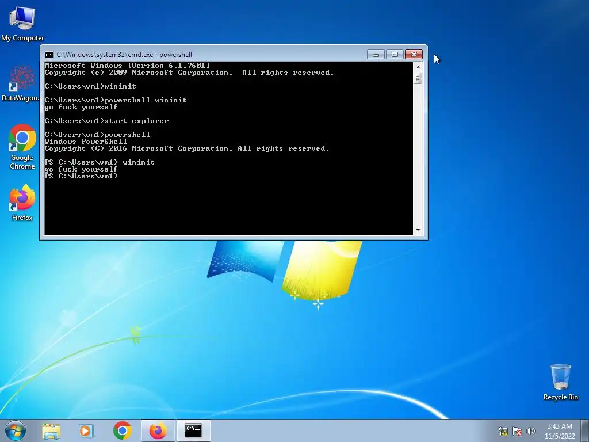Open Windows Media Player from taskbar
Screen dimensions: 589x442
[x=86, y=431]
